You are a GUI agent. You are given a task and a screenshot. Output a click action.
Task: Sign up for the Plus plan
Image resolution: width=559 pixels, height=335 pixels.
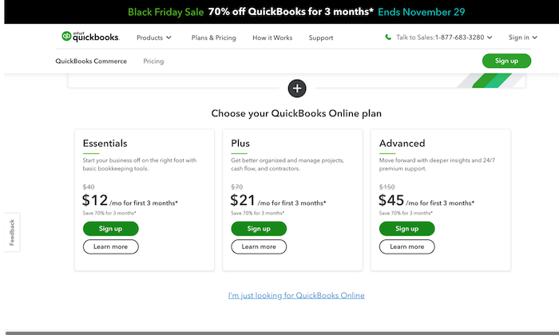coord(259,229)
